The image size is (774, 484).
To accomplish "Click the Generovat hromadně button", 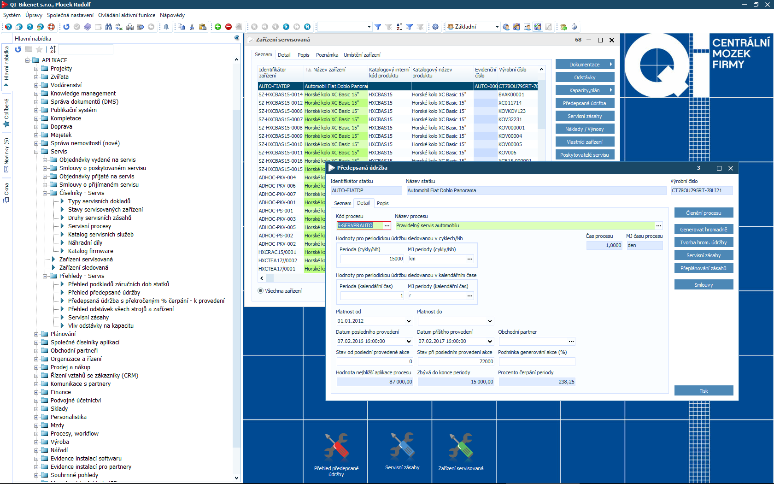I will click(704, 230).
